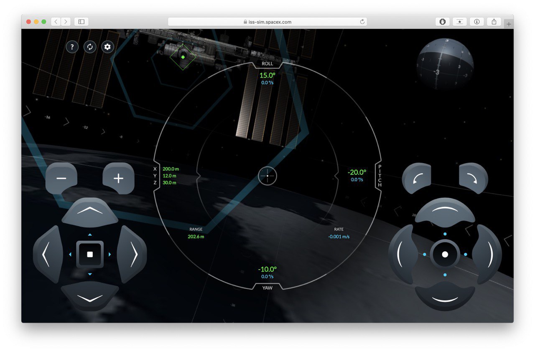
Task: Translate up with the left pad's up arrow
Action: (90, 212)
